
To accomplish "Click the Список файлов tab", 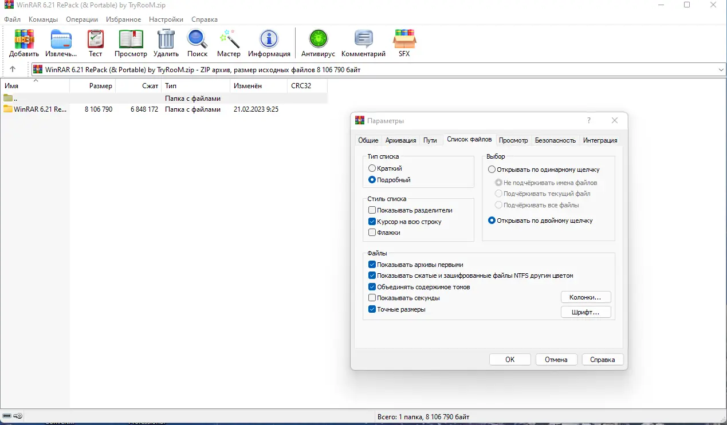I will tap(469, 139).
